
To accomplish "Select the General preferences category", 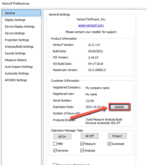I will [x=21, y=13].
